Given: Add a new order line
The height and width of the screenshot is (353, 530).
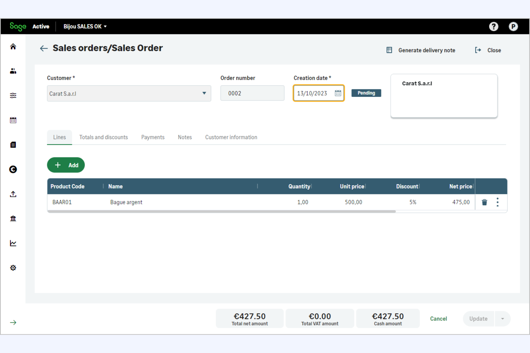Looking at the screenshot, I should click(66, 165).
